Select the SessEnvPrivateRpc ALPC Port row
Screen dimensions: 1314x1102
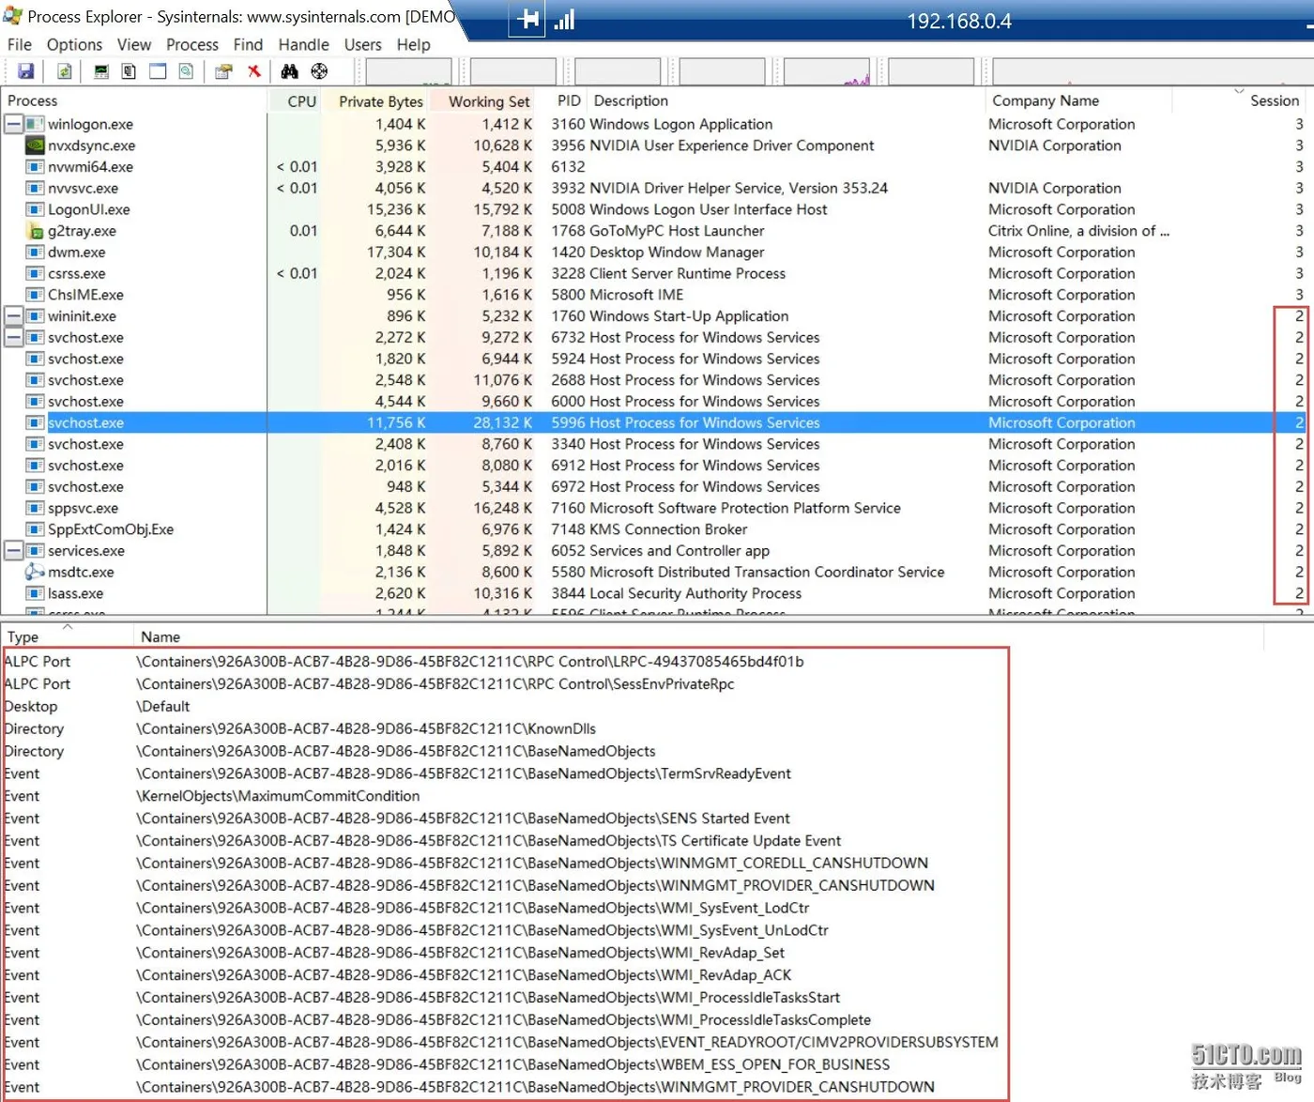click(x=505, y=684)
